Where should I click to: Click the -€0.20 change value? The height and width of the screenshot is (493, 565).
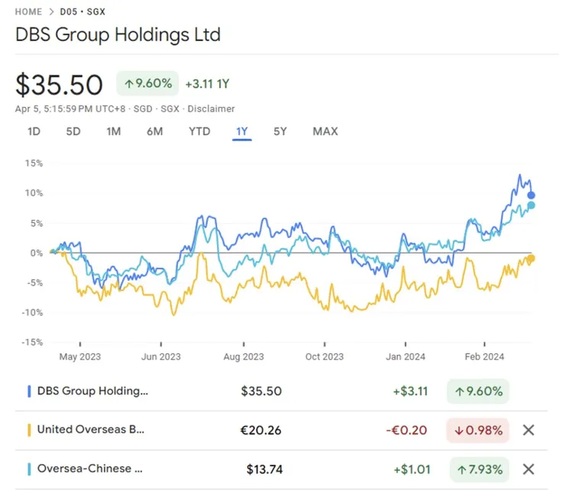(x=406, y=430)
